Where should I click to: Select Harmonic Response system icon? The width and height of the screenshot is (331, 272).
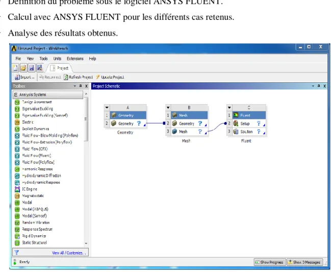click(x=17, y=169)
